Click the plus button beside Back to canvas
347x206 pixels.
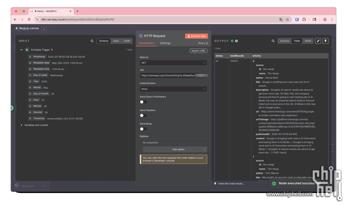pos(44,29)
